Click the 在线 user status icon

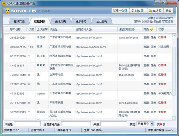click(x=150, y=11)
